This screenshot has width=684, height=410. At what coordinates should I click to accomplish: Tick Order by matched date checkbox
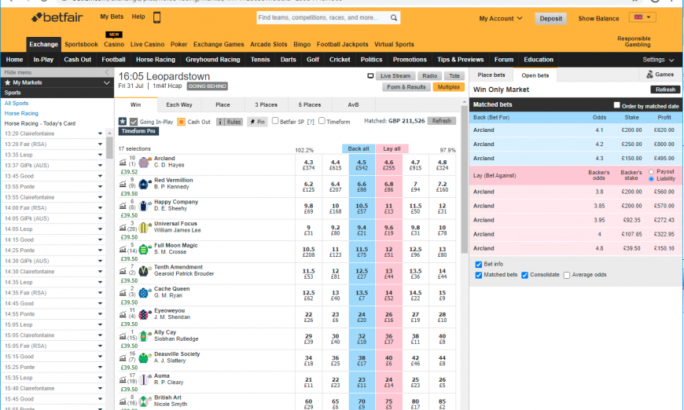617,105
